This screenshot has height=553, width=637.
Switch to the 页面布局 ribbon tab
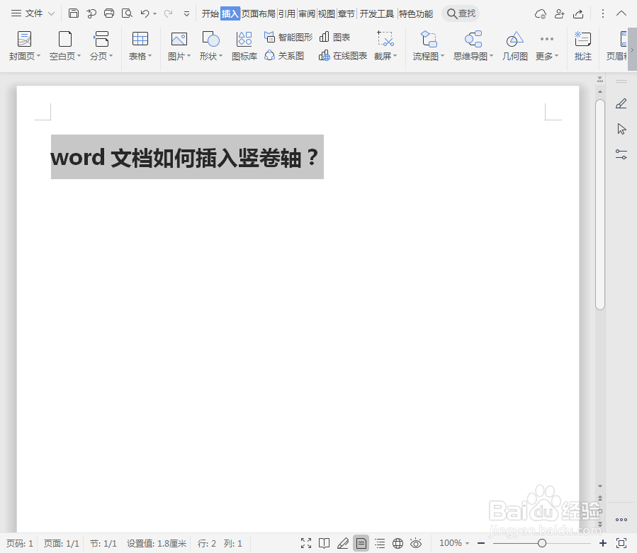tap(259, 13)
